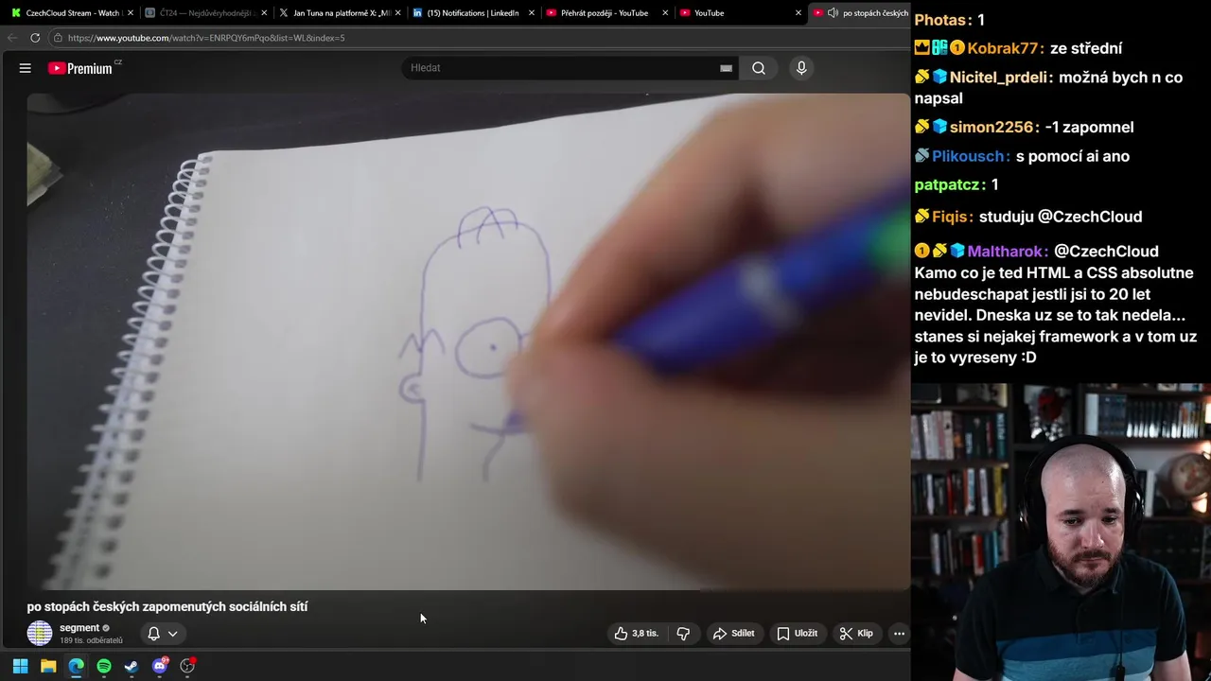
Task: Open more actions three-dot menu
Action: pyautogui.click(x=899, y=634)
